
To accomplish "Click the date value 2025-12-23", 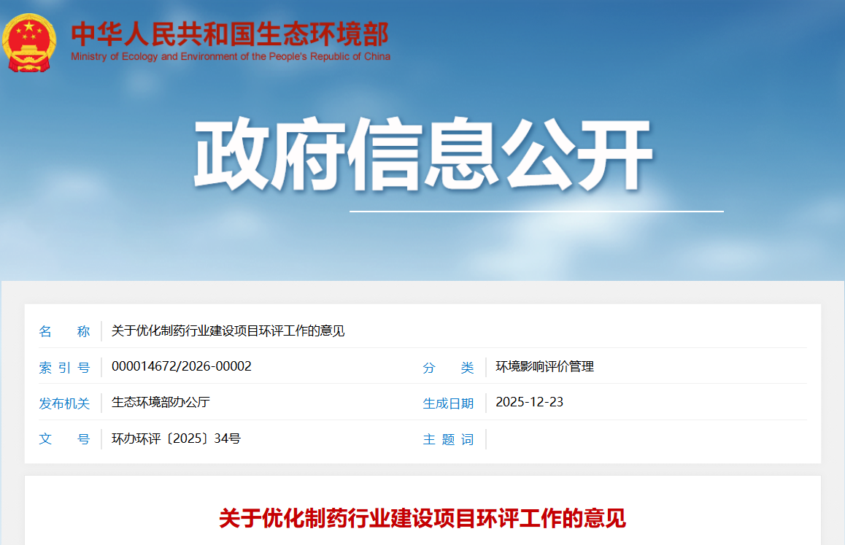I will (x=529, y=402).
